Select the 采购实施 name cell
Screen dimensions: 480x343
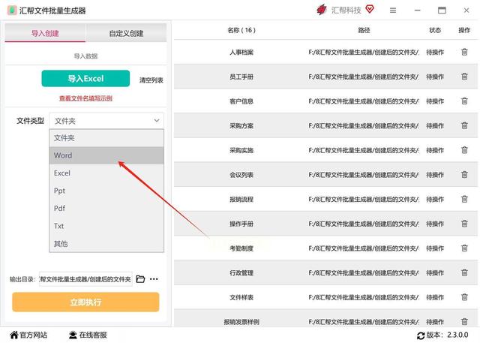click(241, 150)
